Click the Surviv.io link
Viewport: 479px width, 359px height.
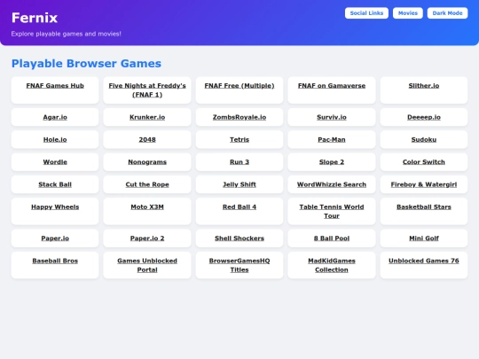tap(332, 117)
